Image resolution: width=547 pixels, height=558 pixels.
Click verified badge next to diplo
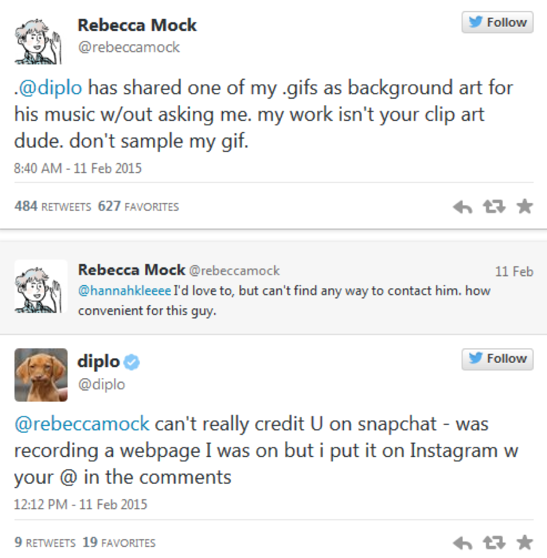[132, 362]
